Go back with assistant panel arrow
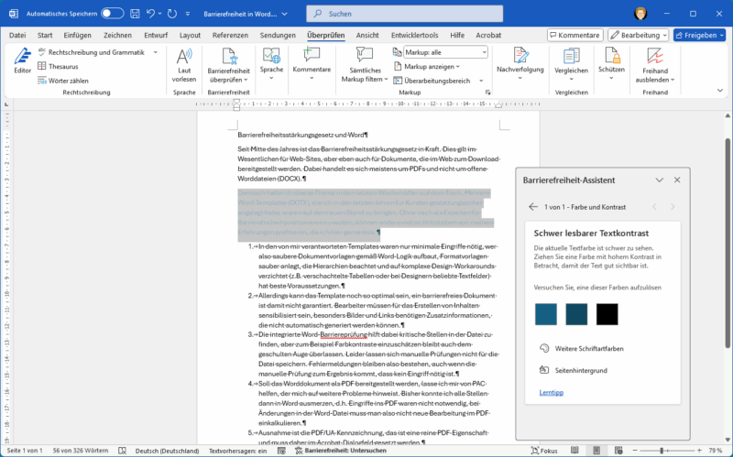 click(533, 207)
